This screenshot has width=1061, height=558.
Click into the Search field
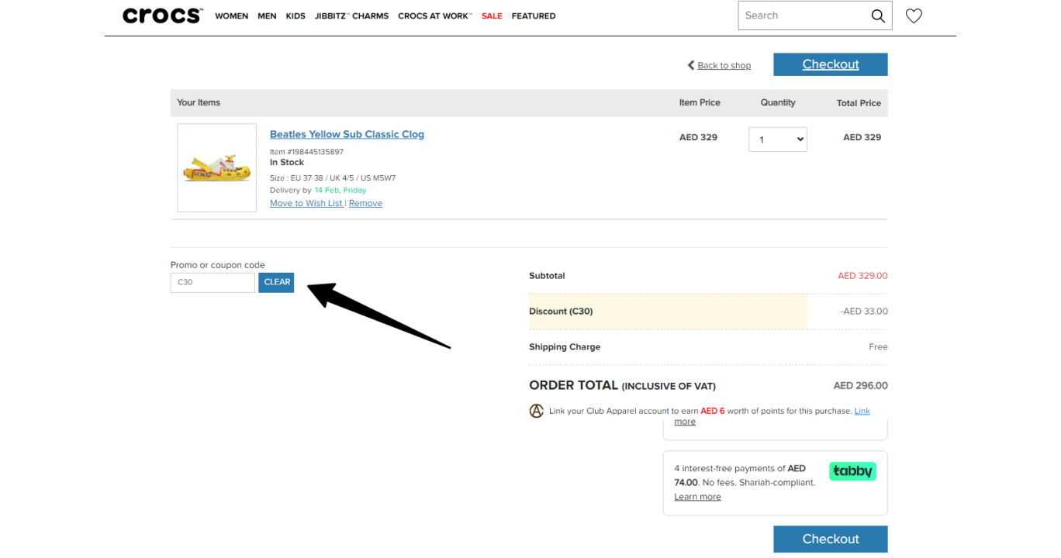click(803, 15)
